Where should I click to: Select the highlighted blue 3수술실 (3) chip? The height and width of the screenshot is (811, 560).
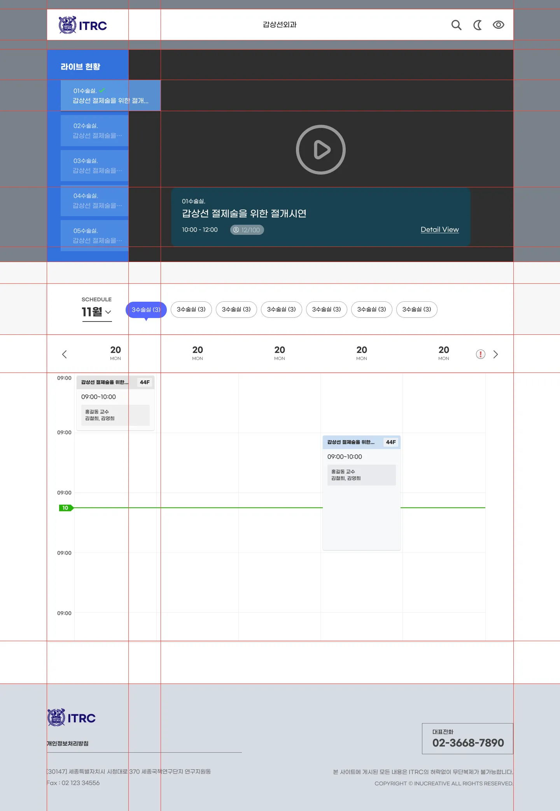146,310
